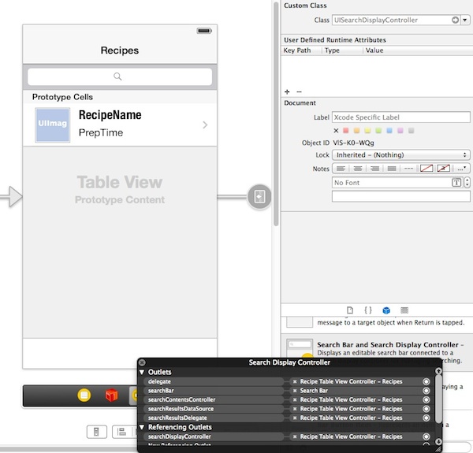
Task: Click the Xcode Specific Label field
Action: tap(400, 117)
